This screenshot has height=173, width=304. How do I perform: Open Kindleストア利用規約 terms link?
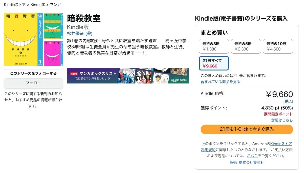(281, 144)
